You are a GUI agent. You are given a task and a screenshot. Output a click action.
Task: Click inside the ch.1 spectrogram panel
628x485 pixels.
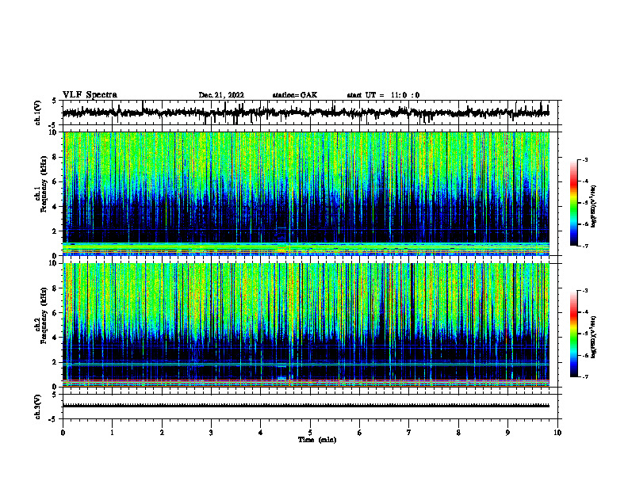click(x=306, y=193)
